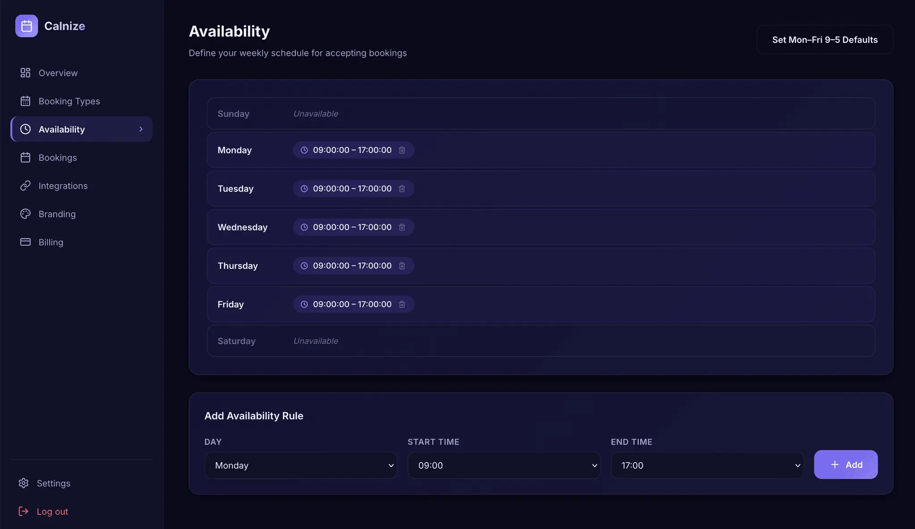Screen dimensions: 915x529
Task: Click the clock icon in Thursday's slot
Action: pos(304,266)
